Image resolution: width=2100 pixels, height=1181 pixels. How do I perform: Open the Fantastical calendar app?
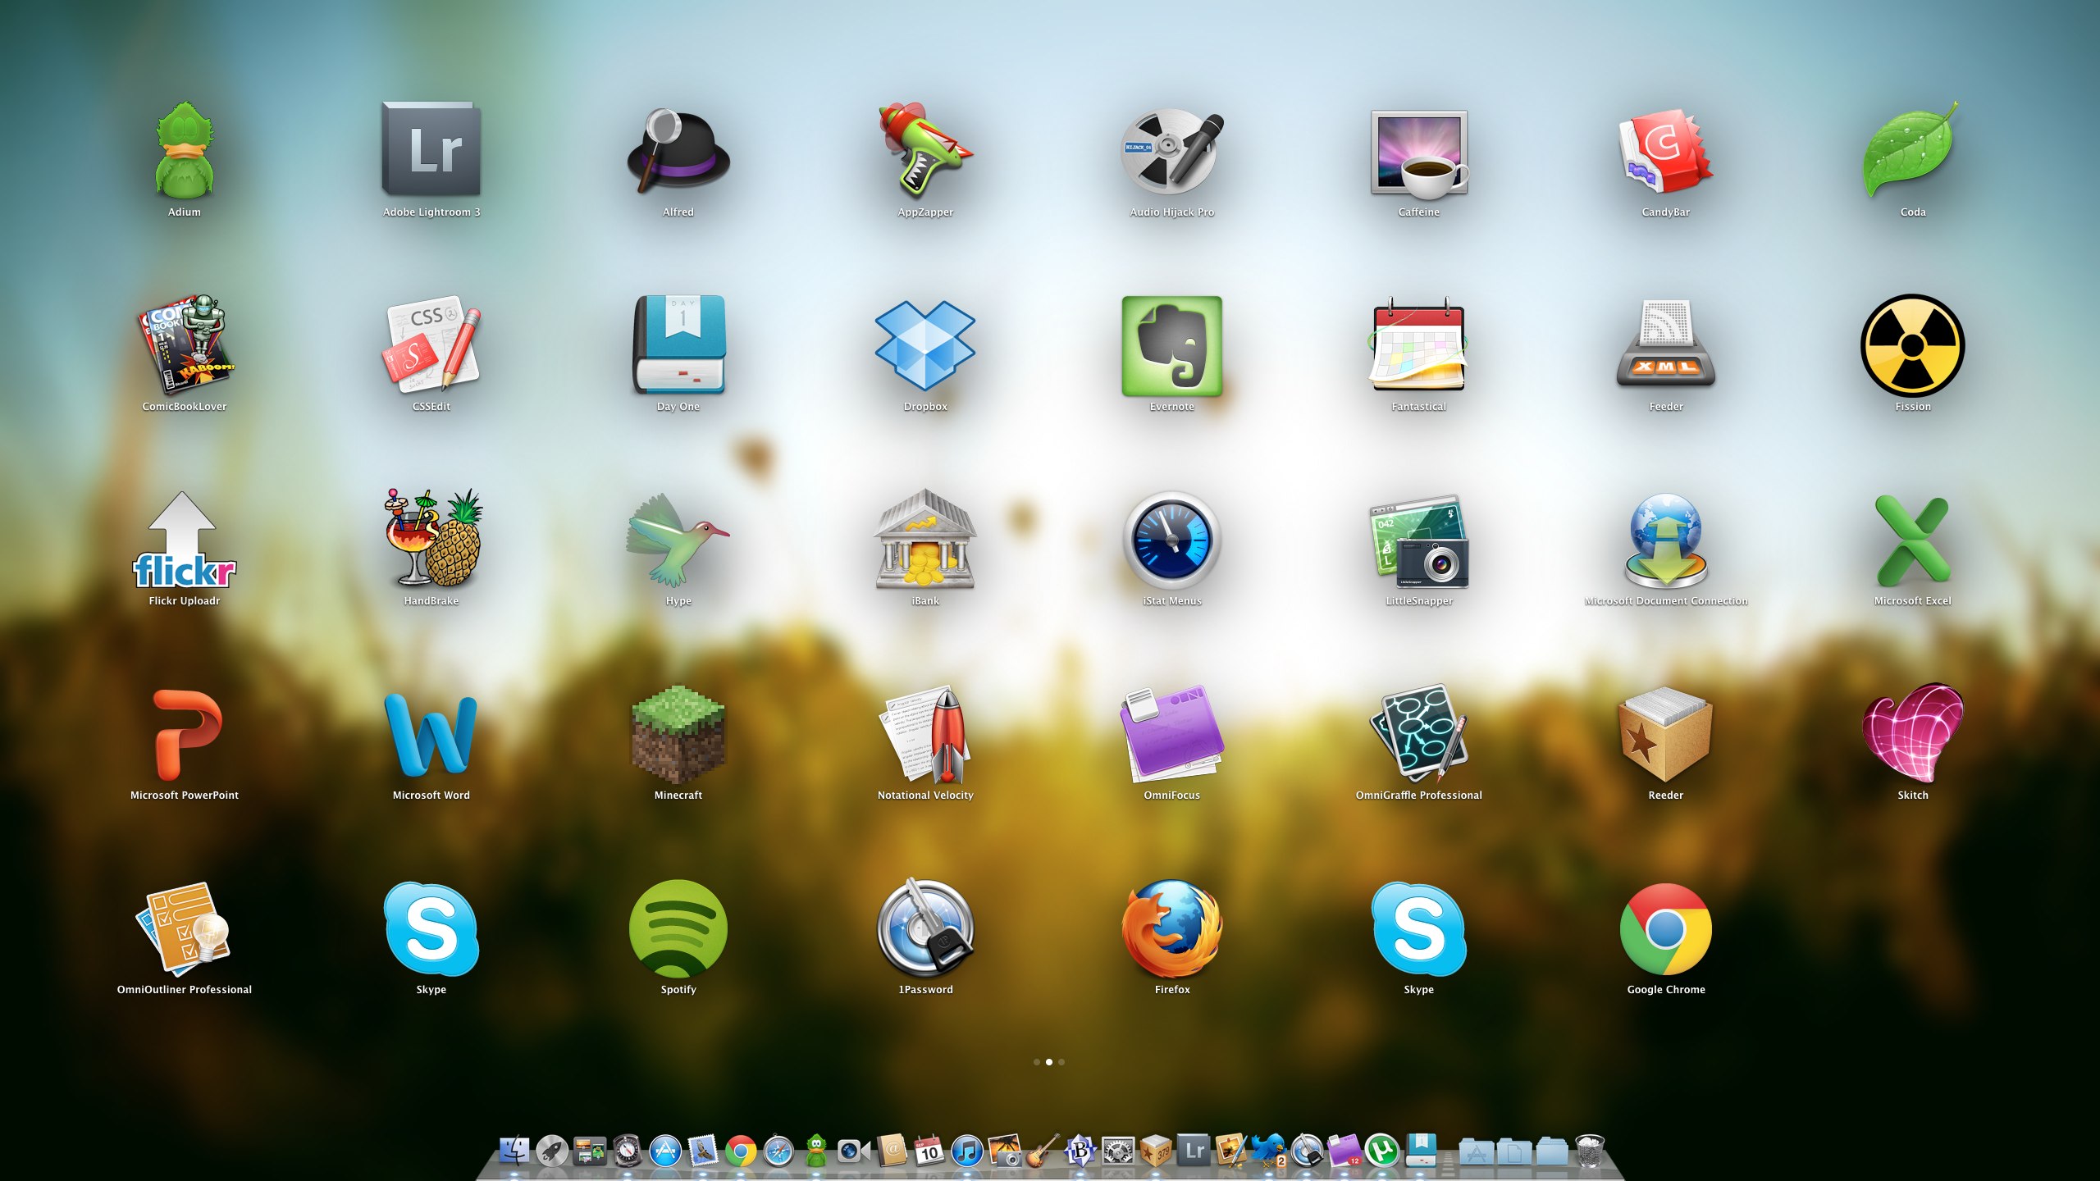click(1419, 344)
